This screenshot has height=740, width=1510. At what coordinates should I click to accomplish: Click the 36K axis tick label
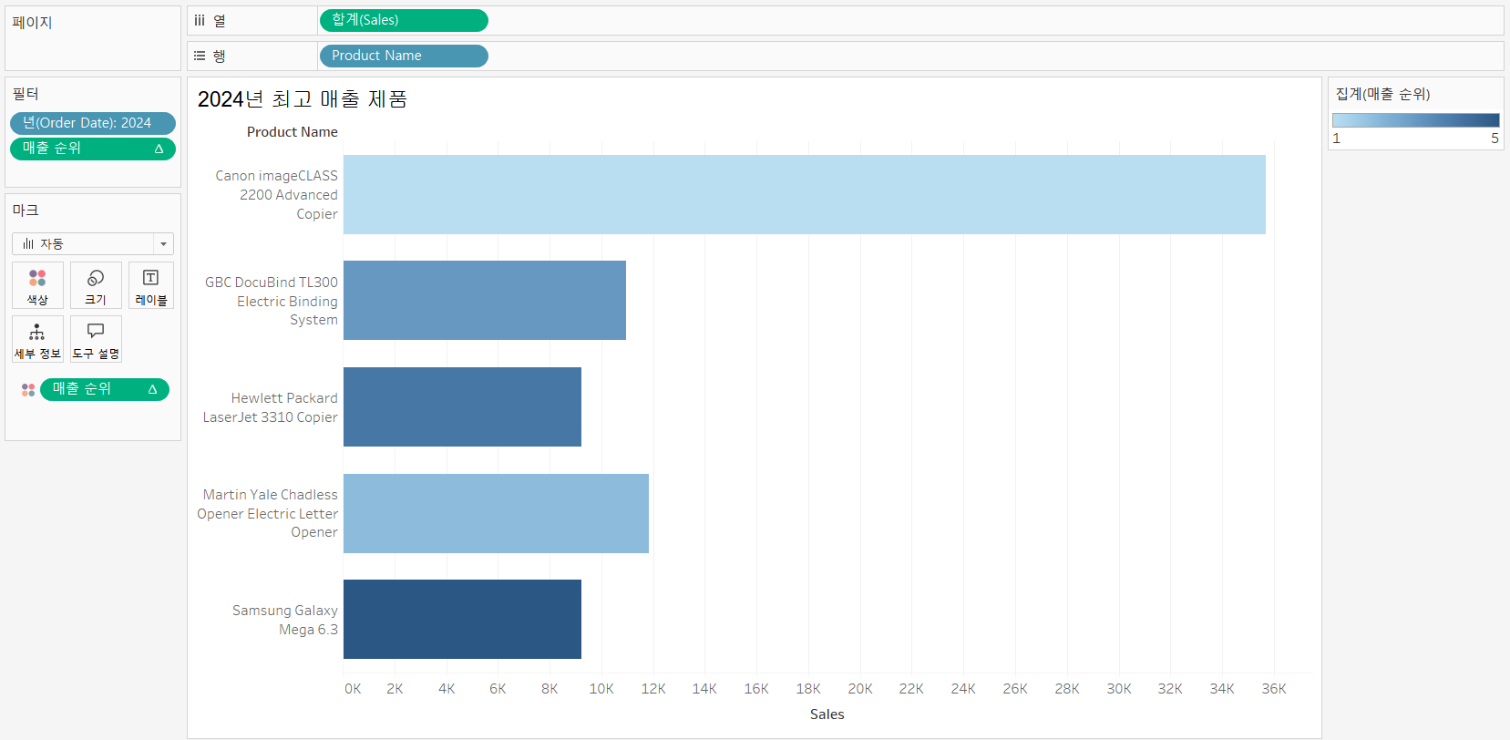(1274, 689)
